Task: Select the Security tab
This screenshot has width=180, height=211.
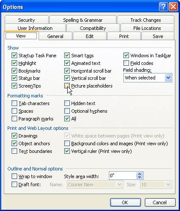Action: point(27,20)
